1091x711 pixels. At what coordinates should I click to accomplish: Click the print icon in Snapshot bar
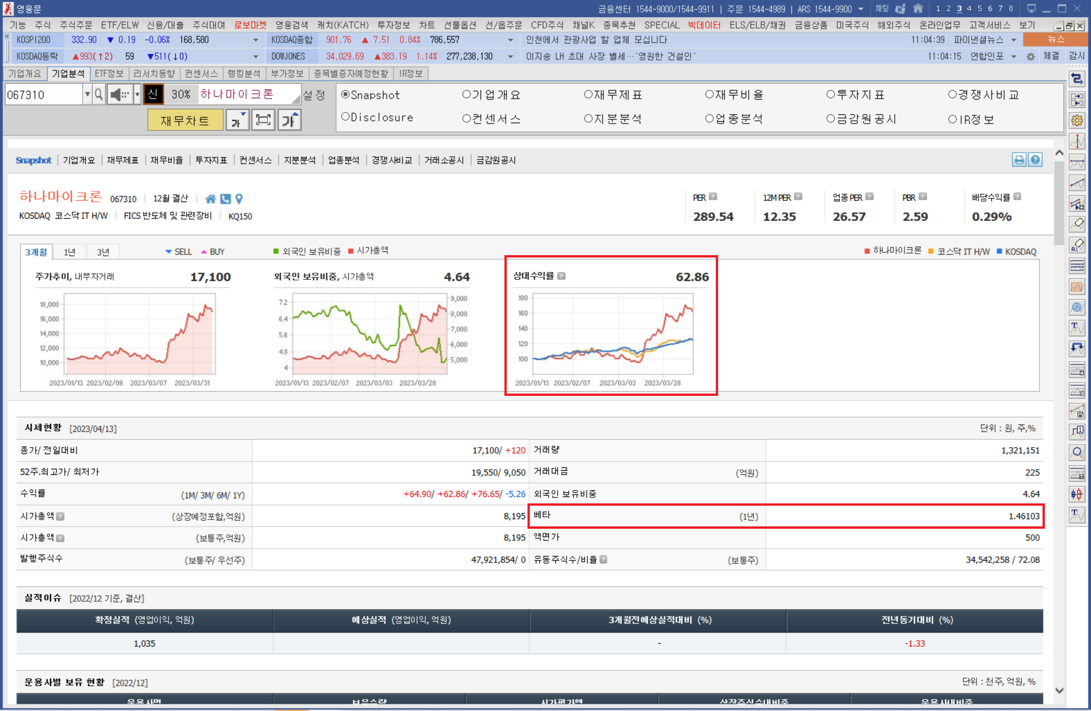coord(1019,160)
